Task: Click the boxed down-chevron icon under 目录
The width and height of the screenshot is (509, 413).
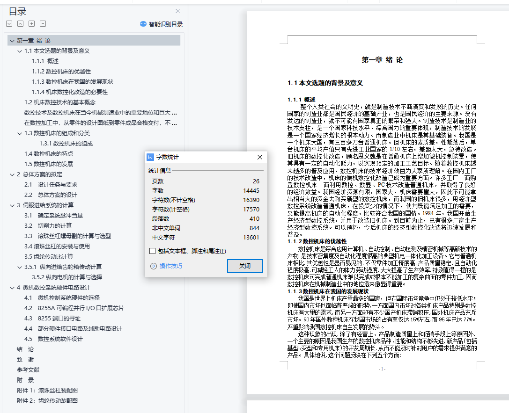Action: coord(9,24)
